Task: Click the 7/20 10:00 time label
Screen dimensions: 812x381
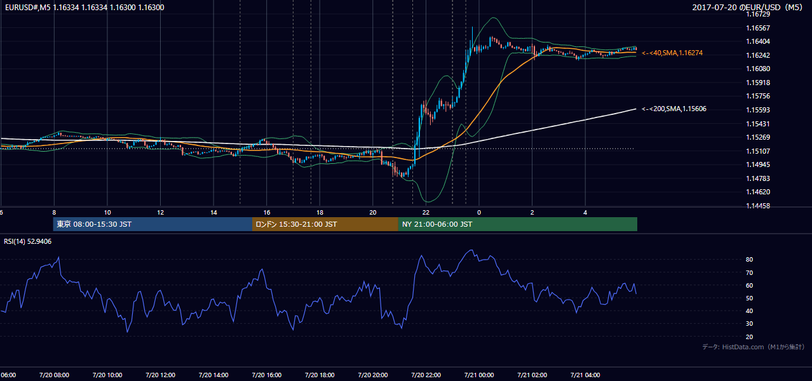Action: pyautogui.click(x=107, y=375)
